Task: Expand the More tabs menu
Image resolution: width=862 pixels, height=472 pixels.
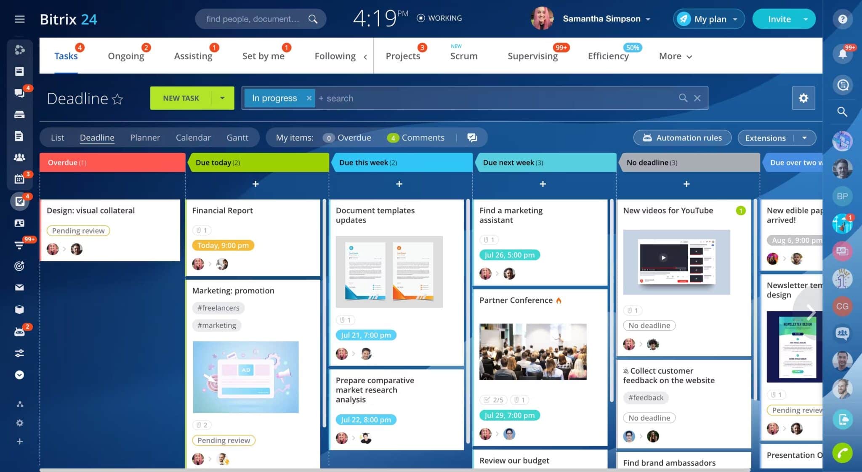Action: pos(674,56)
